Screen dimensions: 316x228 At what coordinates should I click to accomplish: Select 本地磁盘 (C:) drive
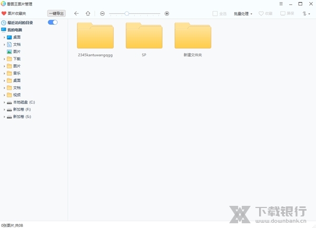coord(21,102)
